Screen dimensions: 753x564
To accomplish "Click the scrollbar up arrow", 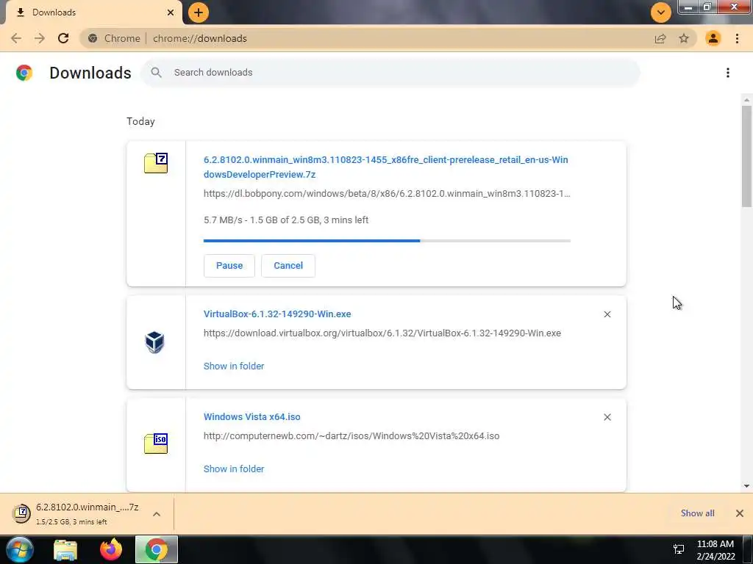I will pyautogui.click(x=746, y=100).
